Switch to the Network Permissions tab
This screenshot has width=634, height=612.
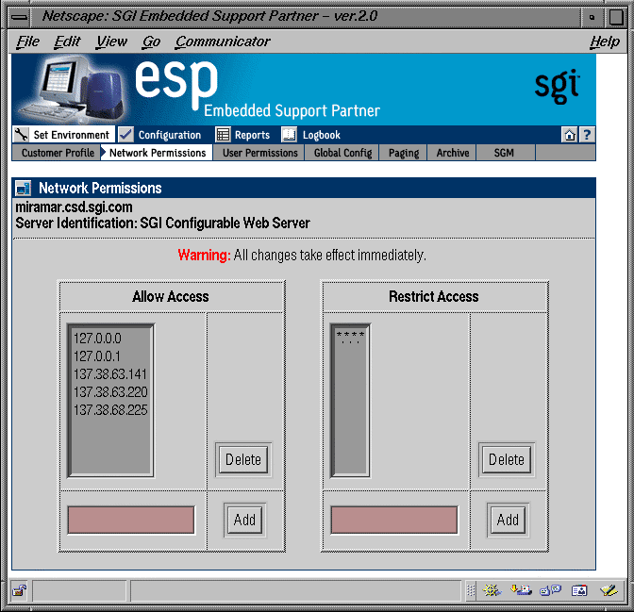coord(157,153)
